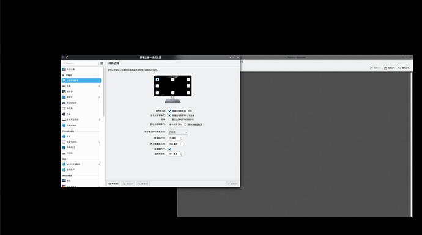This screenshot has height=235, width=422.
Task: Click the Help button at bottom left
Action: (x=114, y=184)
